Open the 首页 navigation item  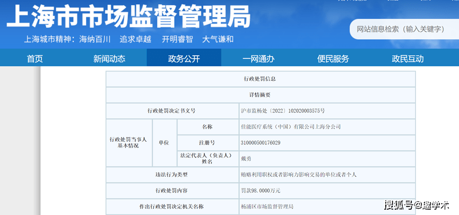35,58
